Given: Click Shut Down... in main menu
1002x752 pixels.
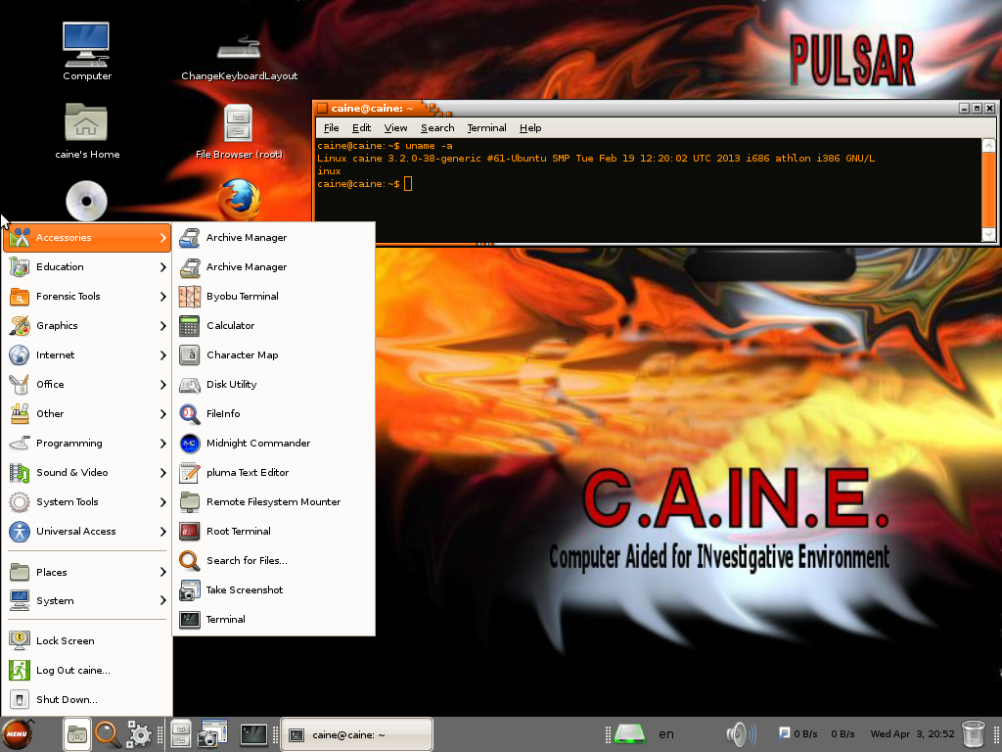Looking at the screenshot, I should point(87,699).
